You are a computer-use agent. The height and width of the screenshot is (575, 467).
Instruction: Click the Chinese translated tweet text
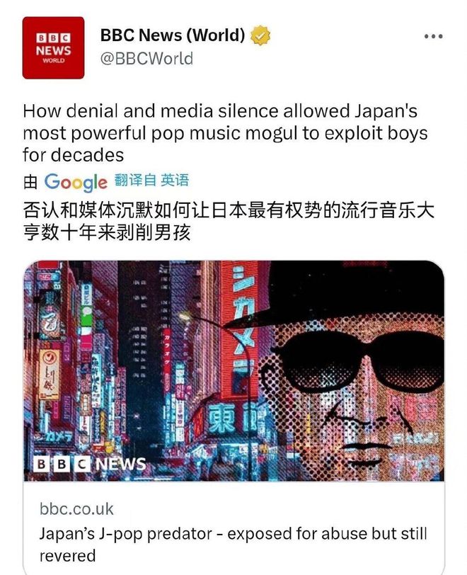229,222
